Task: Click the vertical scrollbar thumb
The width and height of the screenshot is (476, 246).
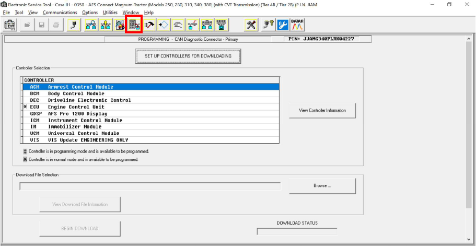Action: [469, 125]
